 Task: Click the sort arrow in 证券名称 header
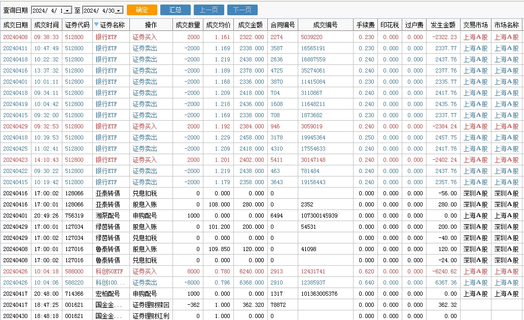[x=96, y=24]
